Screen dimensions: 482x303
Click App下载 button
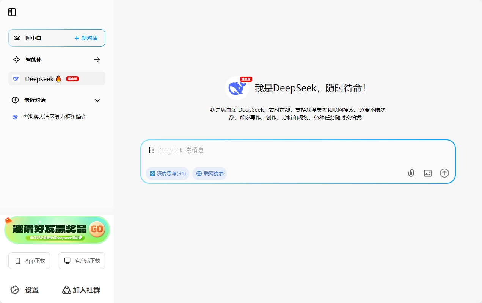click(x=30, y=261)
